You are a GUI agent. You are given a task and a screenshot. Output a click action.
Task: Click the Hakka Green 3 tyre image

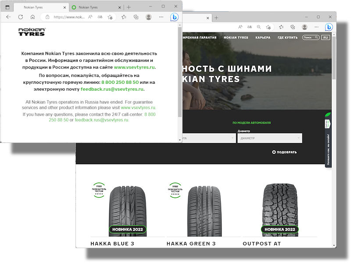click(x=204, y=211)
